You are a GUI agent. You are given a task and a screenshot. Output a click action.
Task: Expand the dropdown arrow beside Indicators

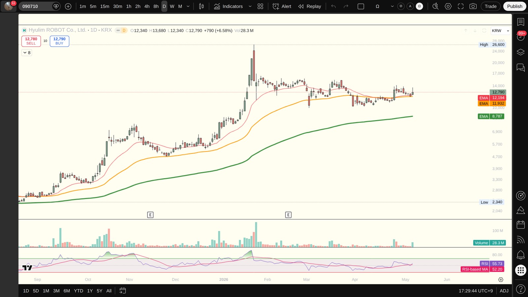pos(250,6)
